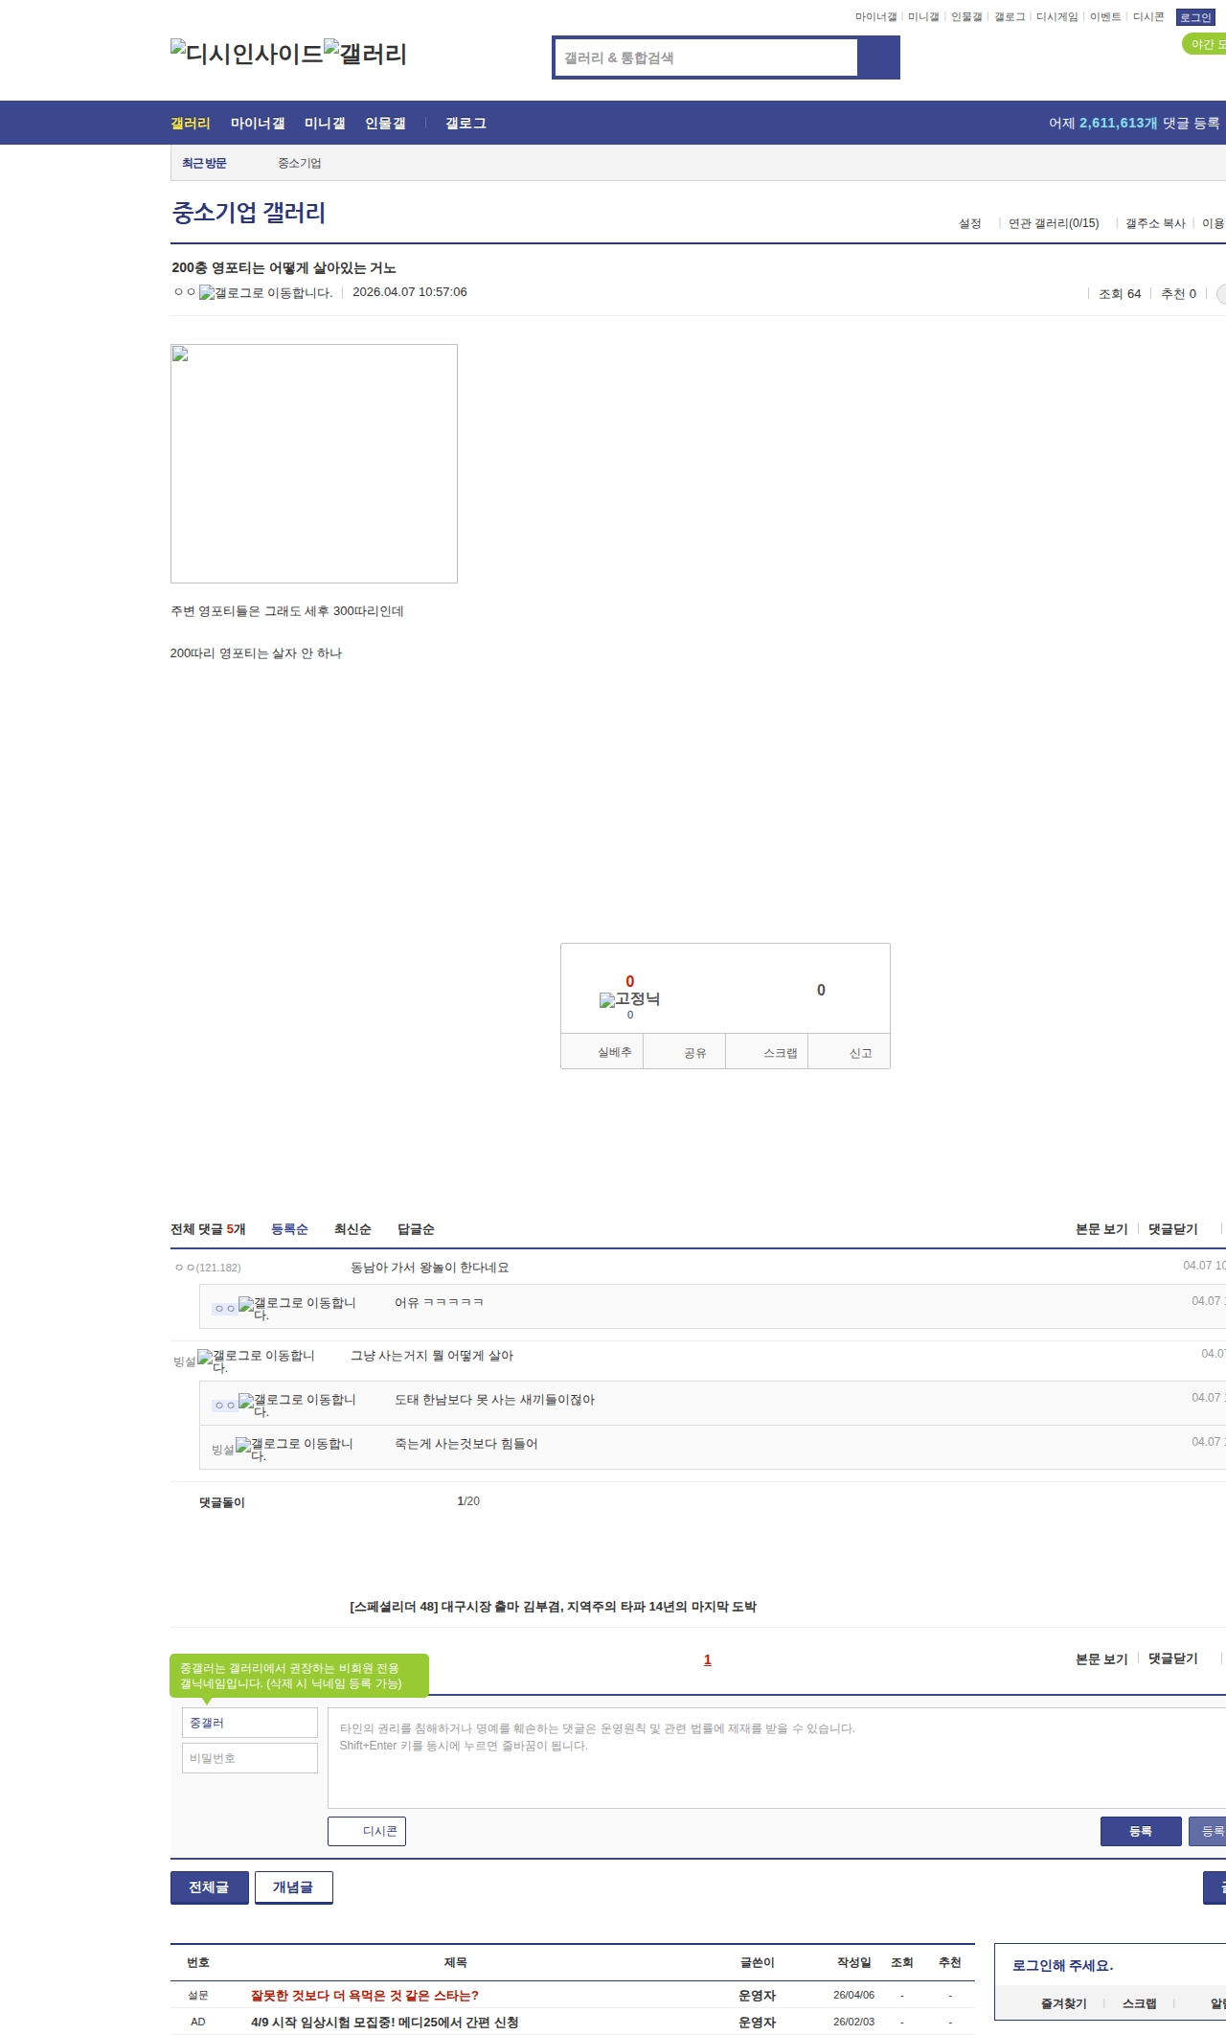Screen dimensions: 1226x2035
Task: Open 인물갤 in the blue navigation bar
Action: 385,124
